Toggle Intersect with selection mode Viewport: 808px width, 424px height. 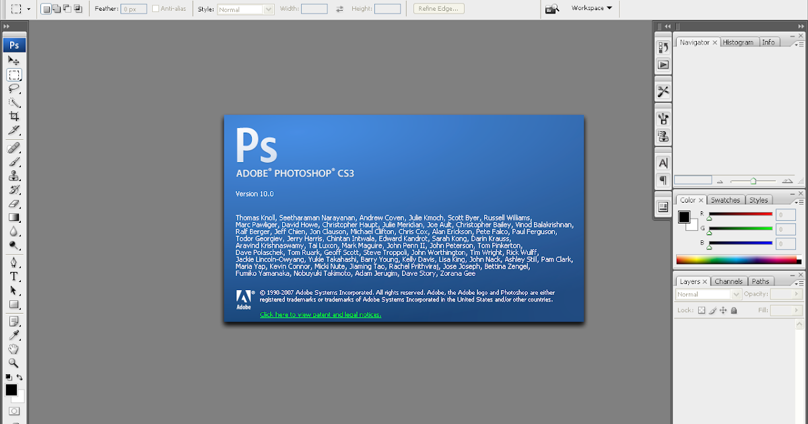click(78, 9)
